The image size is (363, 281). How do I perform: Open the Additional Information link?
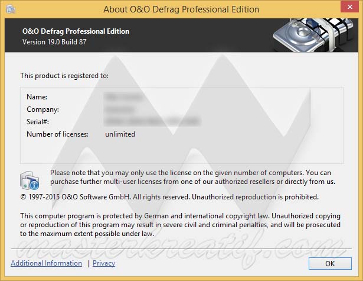pyautogui.click(x=46, y=263)
